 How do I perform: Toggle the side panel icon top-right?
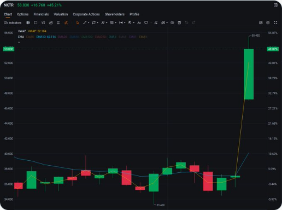point(275,5)
